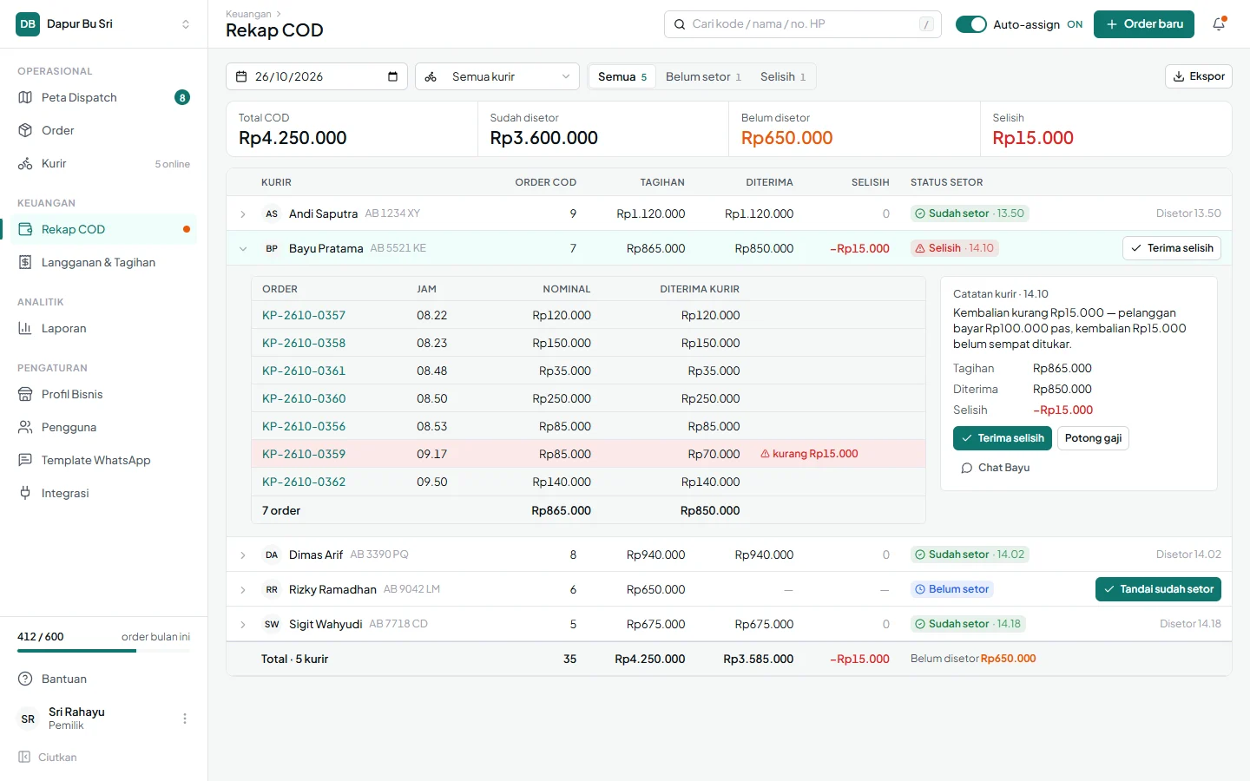Viewport: 1250px width, 781px height.
Task: Click the Potong gaji button
Action: pos(1093,438)
